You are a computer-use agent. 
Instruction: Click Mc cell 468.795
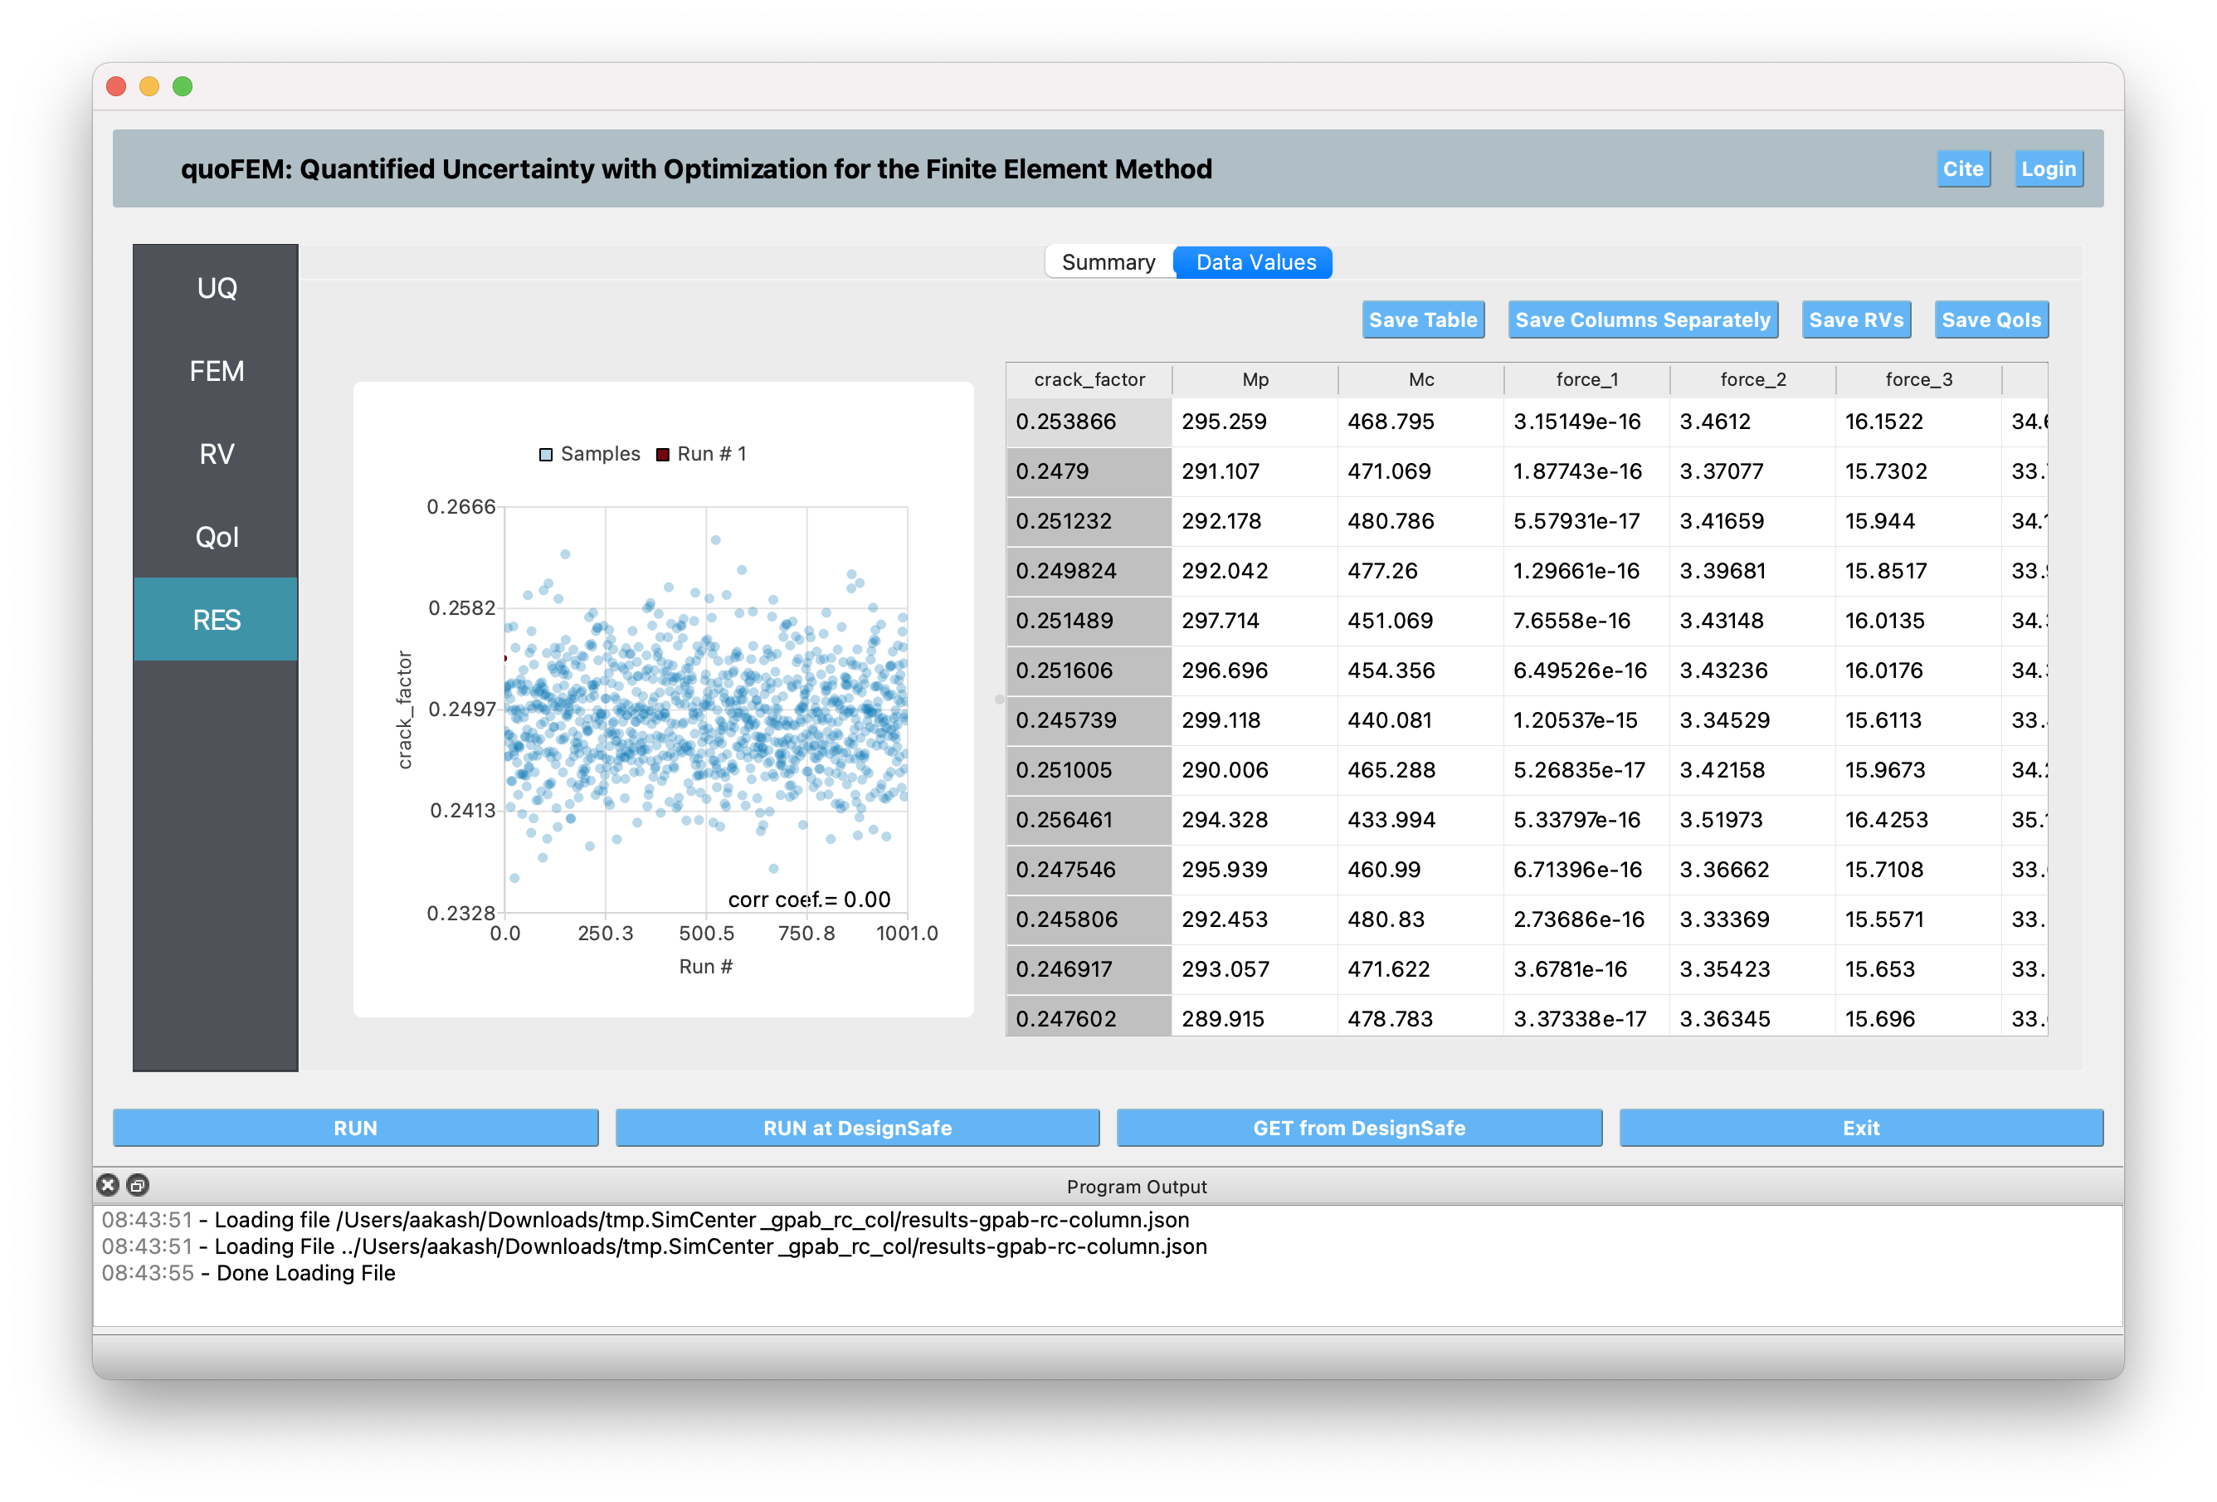click(x=1420, y=422)
